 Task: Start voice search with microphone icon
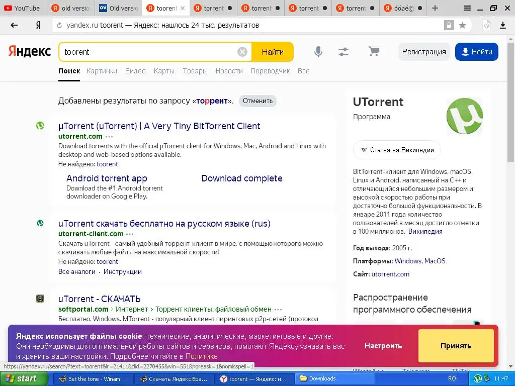318,52
